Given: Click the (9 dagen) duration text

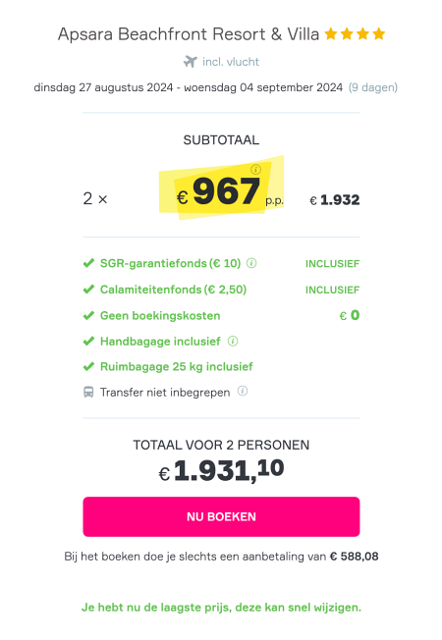Looking at the screenshot, I should point(373,87).
